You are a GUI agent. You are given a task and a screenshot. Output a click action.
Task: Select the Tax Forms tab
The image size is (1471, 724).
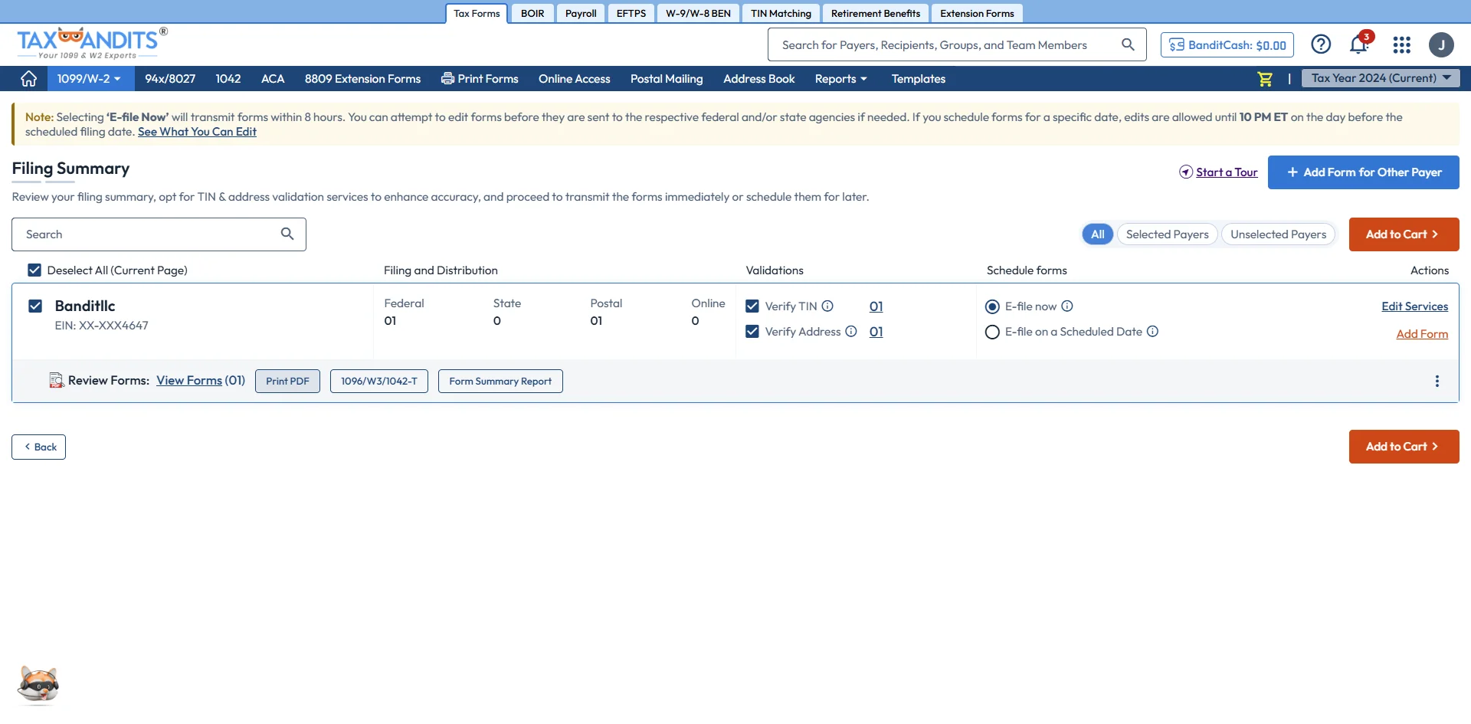pos(477,14)
